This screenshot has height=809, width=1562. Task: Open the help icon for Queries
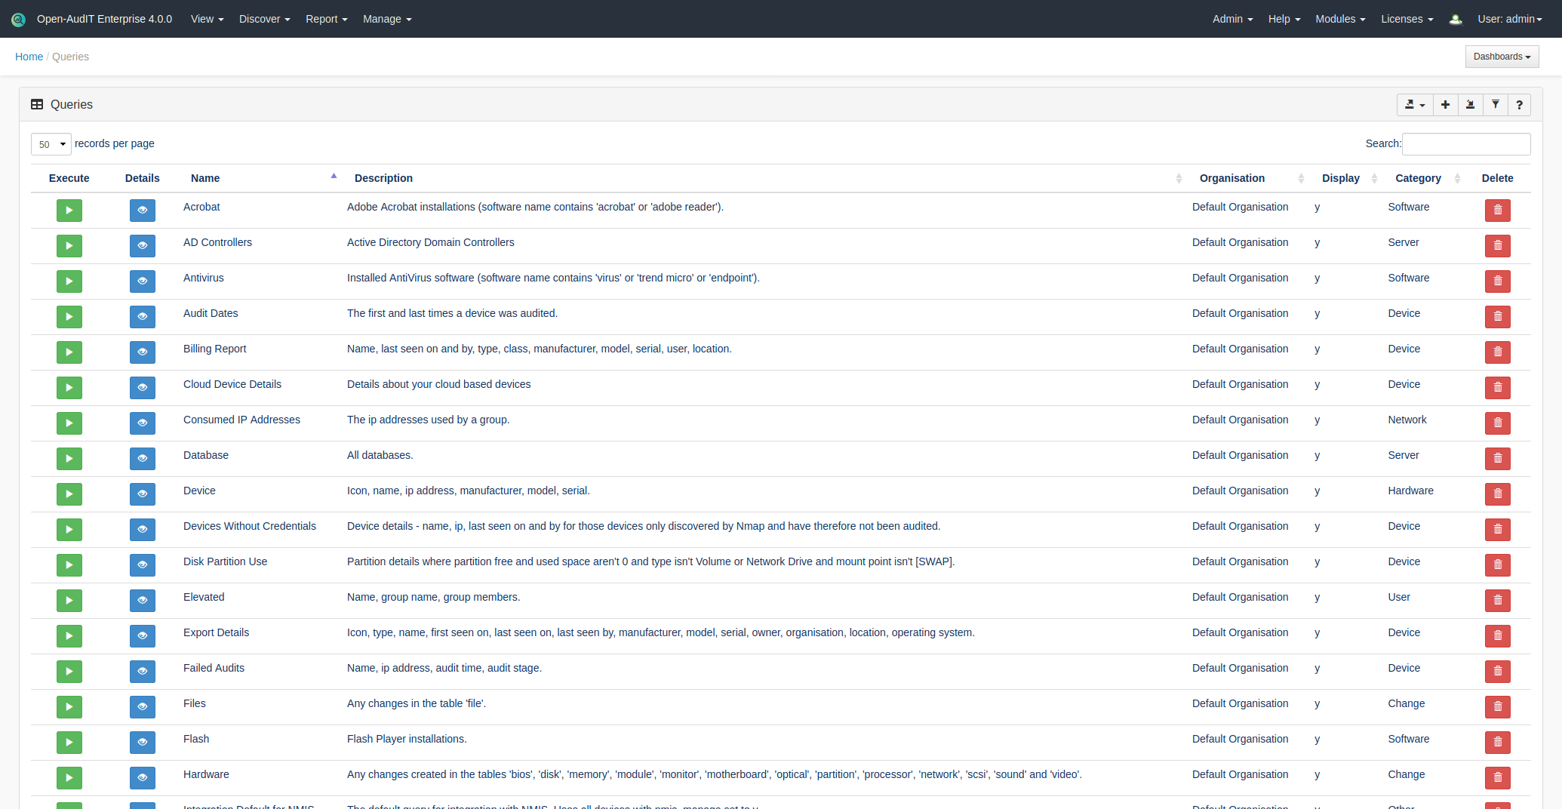point(1519,105)
